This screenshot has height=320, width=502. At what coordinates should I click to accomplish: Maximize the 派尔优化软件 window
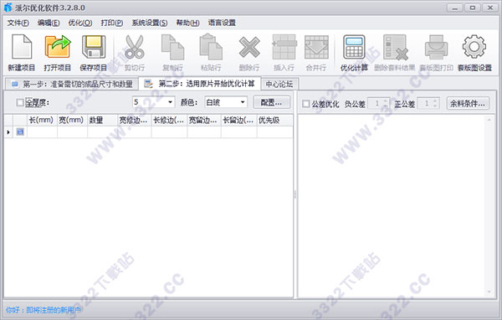point(473,8)
